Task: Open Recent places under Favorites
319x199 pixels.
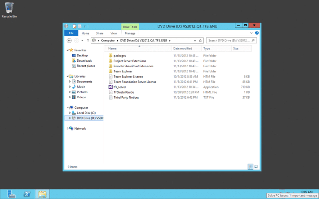Action: [x=83, y=66]
